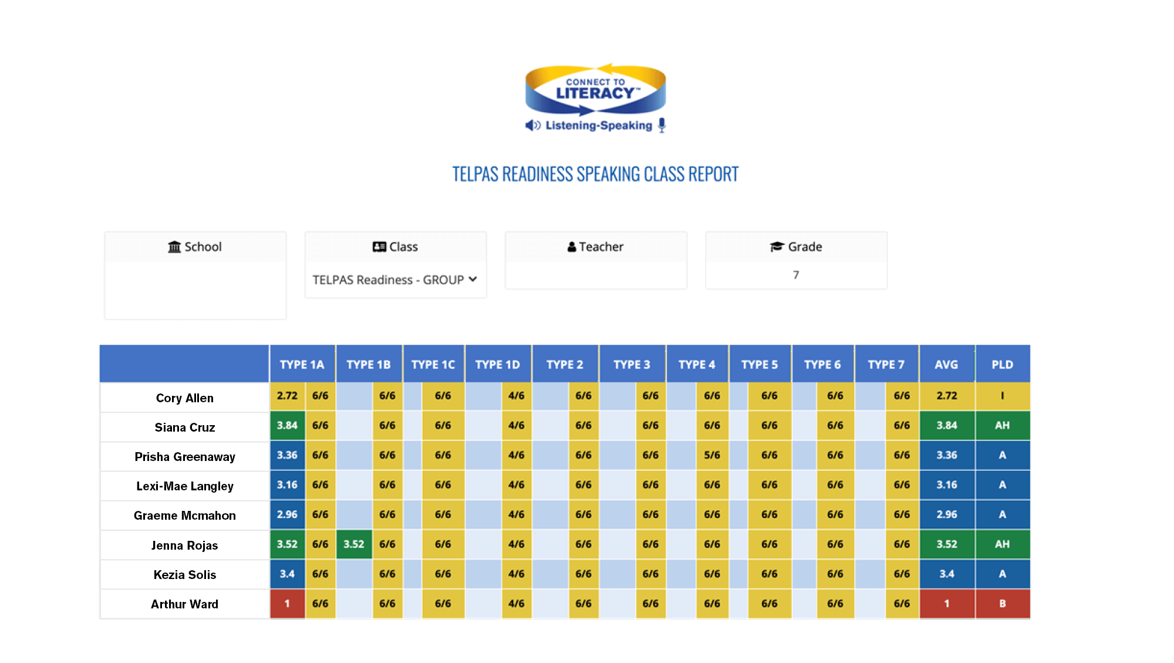Click Siana Cruz's green 3.84 Type 1A score
The image size is (1174, 663).
click(287, 425)
